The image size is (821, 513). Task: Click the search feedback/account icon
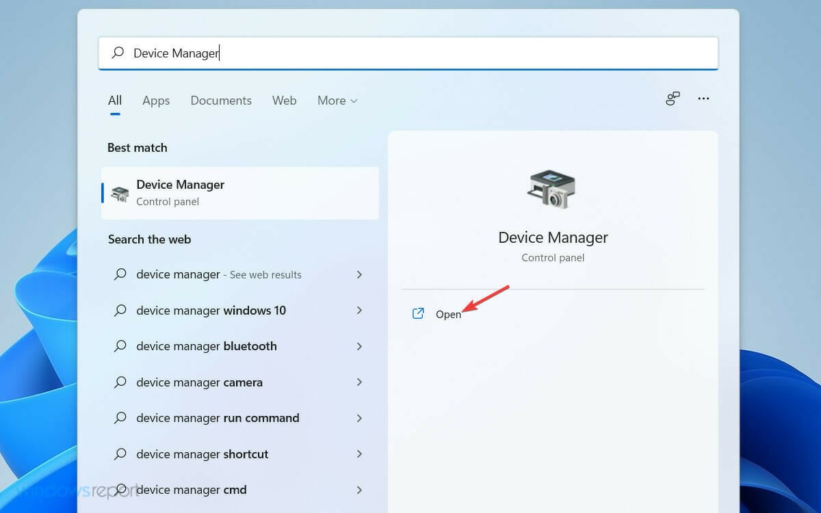(x=673, y=98)
